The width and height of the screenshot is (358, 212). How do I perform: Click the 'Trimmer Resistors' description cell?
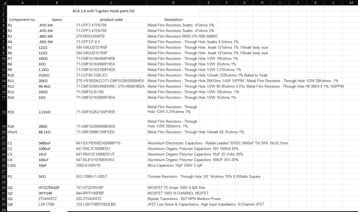click(204, 176)
